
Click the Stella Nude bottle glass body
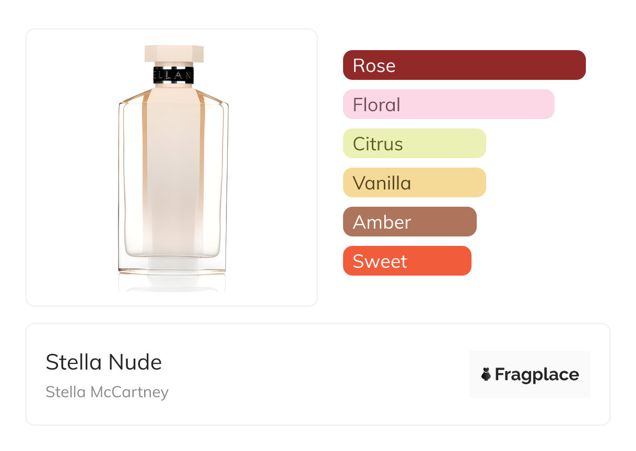pos(173,177)
